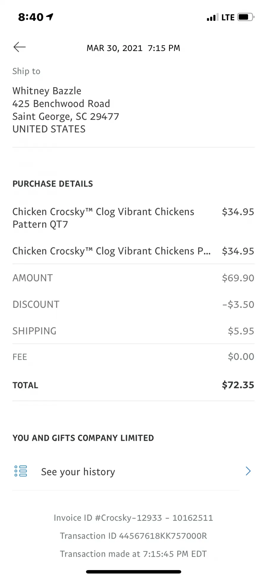Tap the cellular signal bars icon
The image size is (267, 579).
(x=212, y=17)
